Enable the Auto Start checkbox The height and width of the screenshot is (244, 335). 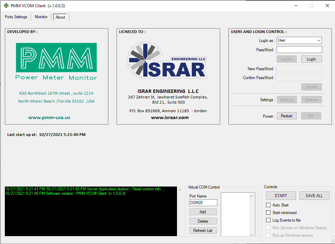[x=268, y=205]
